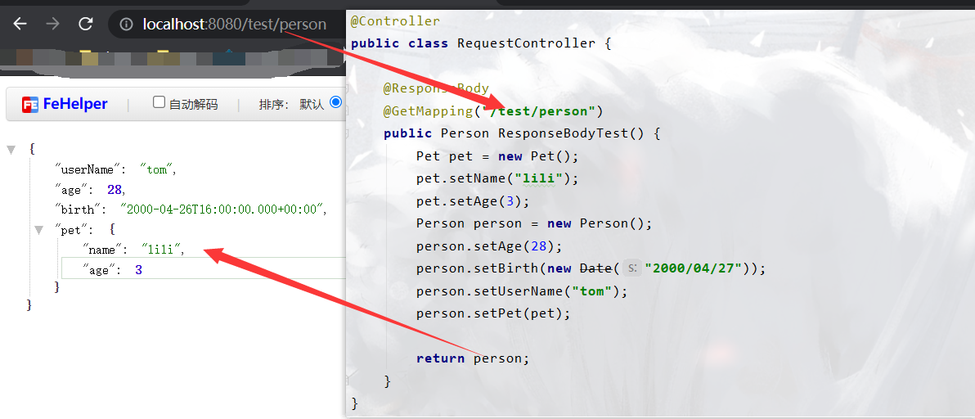Click the "tom" value in JSON
Screen dimensions: 975x419
[x=156, y=169]
